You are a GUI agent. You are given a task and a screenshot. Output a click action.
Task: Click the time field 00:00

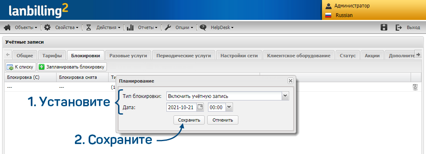(217, 108)
